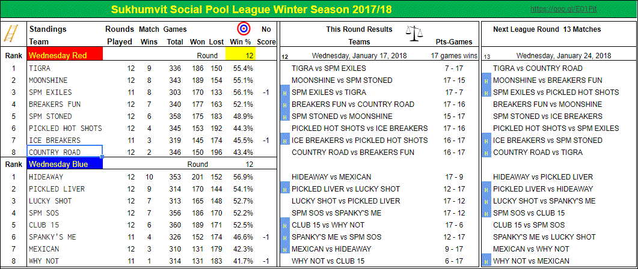Click the league season title banner
This screenshot has width=638, height=269.
coord(251,9)
